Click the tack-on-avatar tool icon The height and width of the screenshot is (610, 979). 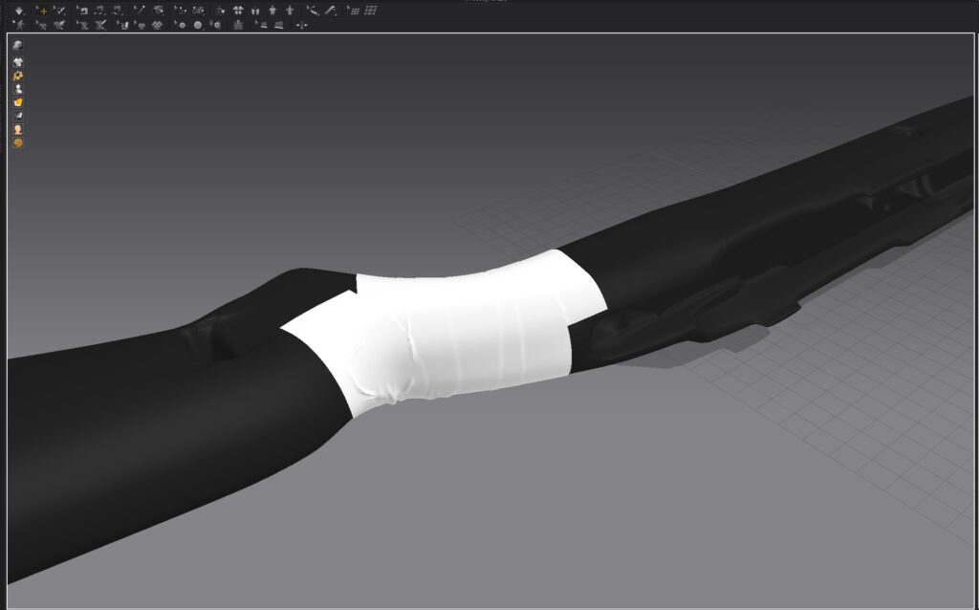click(199, 11)
